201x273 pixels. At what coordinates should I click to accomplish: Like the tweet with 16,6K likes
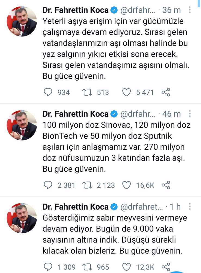pos(127,185)
